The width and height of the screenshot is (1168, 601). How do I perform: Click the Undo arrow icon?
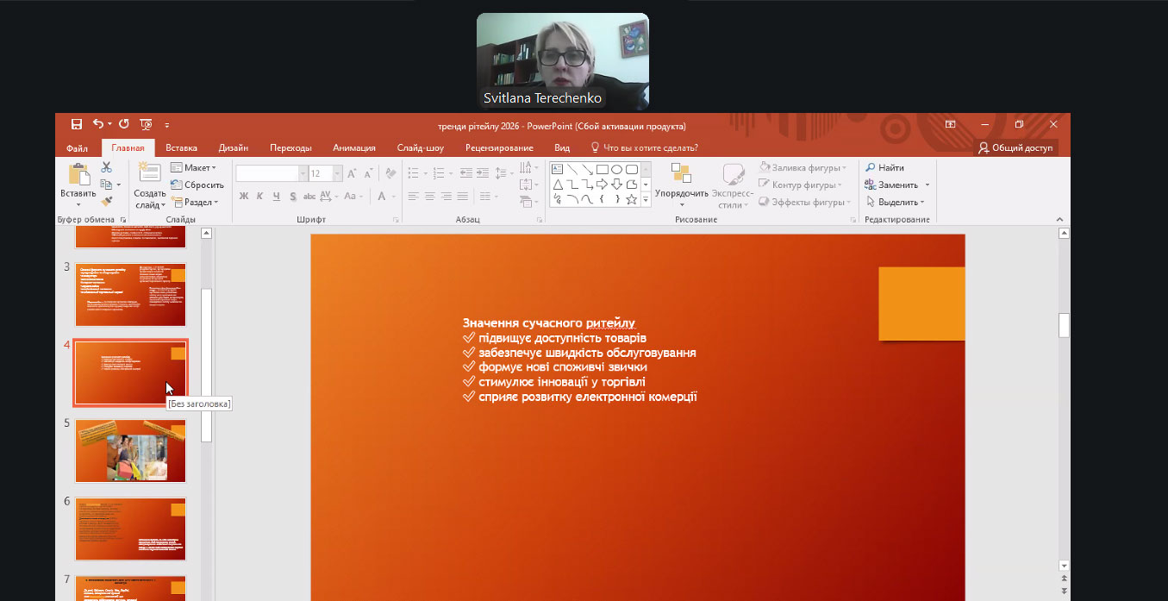coord(98,124)
